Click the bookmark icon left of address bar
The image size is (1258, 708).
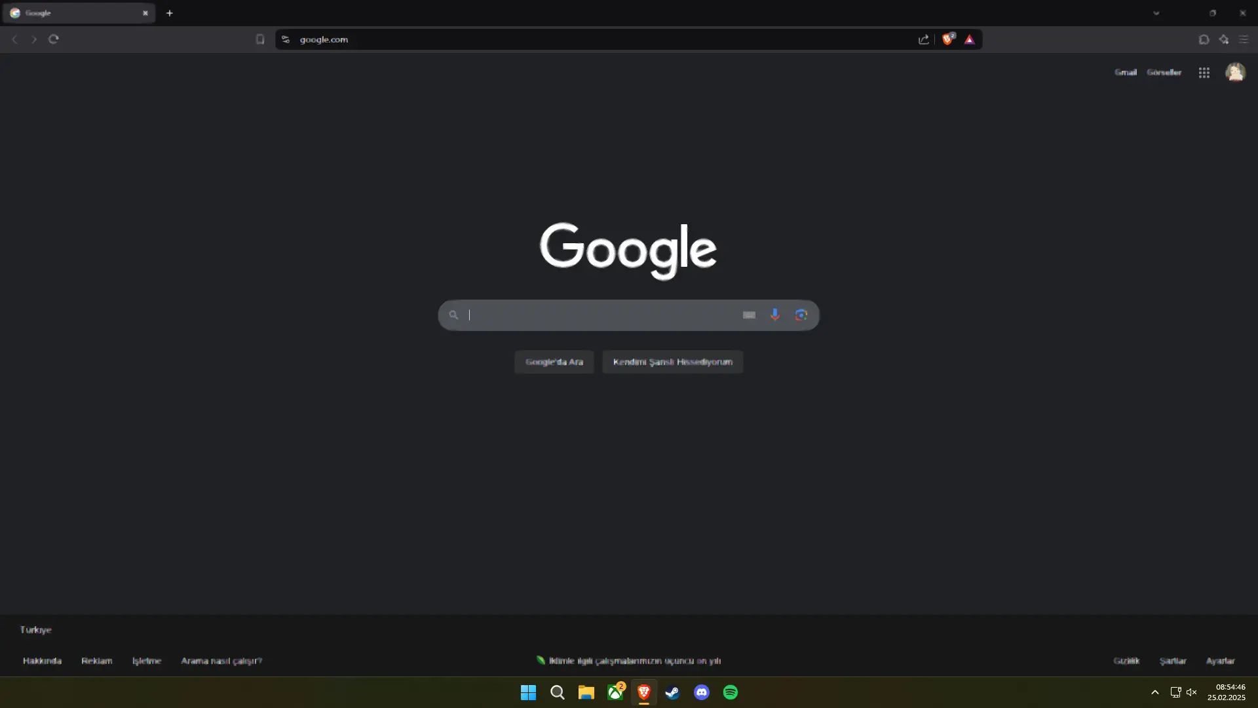[x=260, y=39]
